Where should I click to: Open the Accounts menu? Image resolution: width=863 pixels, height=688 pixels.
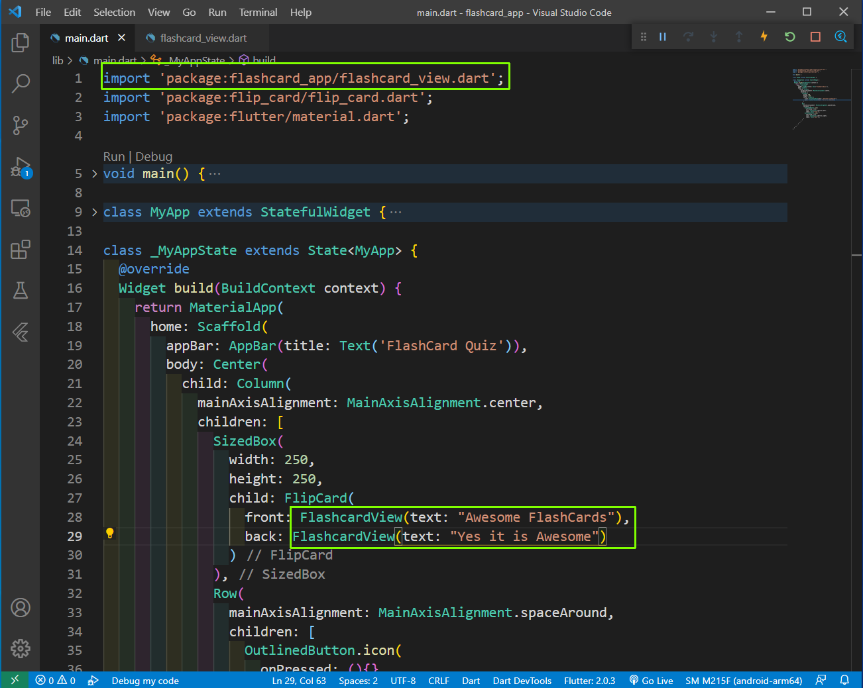21,607
